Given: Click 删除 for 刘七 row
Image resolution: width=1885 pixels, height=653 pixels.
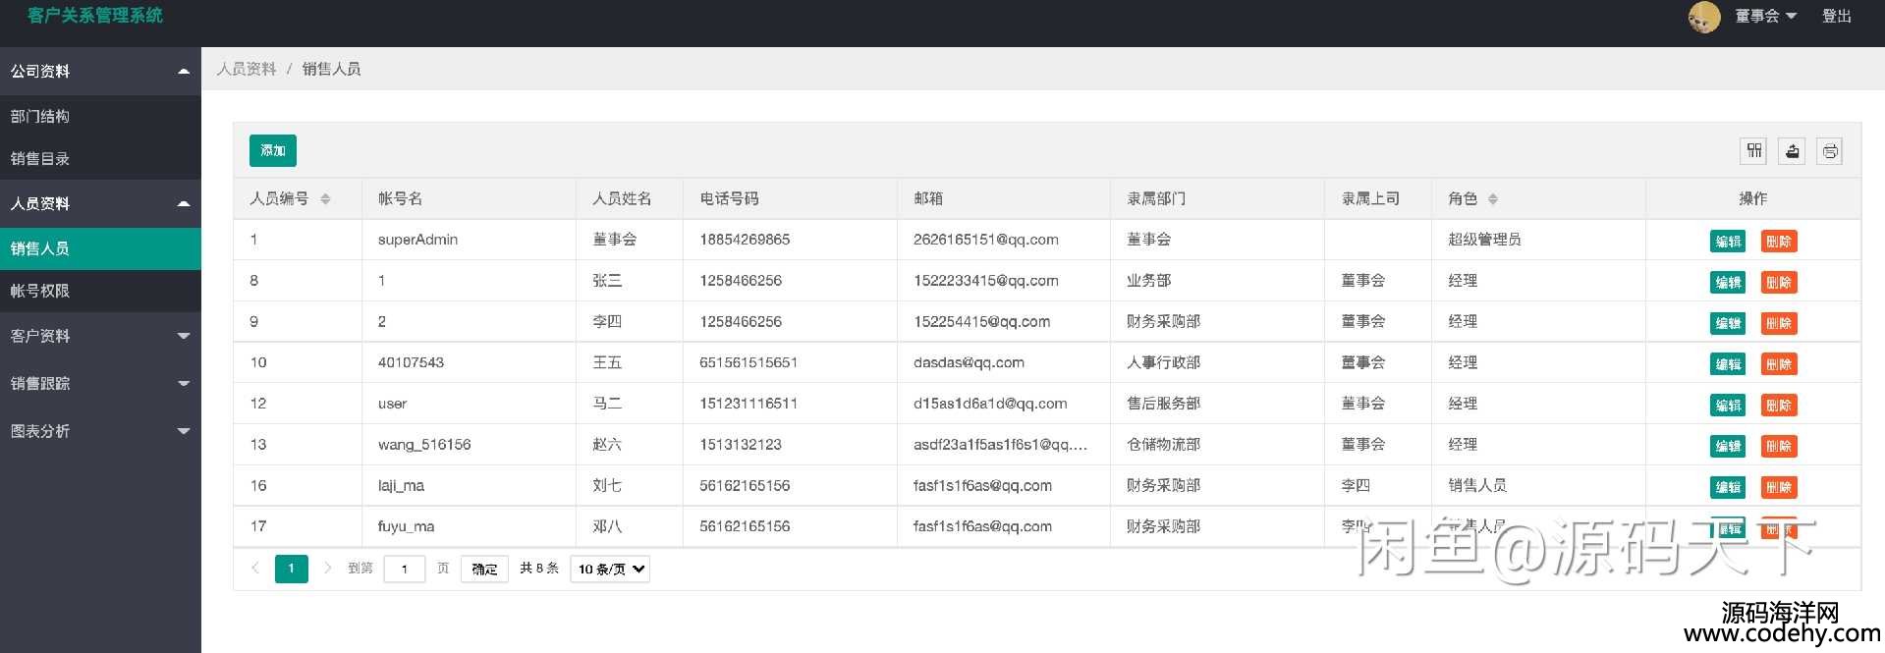Looking at the screenshot, I should pos(1779,487).
